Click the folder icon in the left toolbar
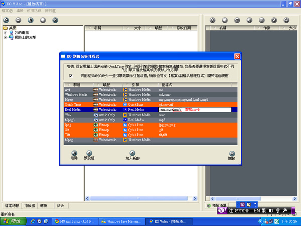Image resolution: width=301 pixels, height=226 pixels. (x=18, y=20)
